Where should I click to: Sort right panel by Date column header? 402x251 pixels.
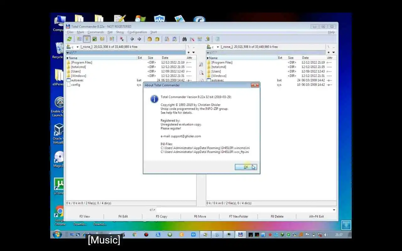305,58
